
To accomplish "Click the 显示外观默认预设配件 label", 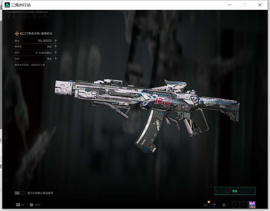I will [40, 193].
